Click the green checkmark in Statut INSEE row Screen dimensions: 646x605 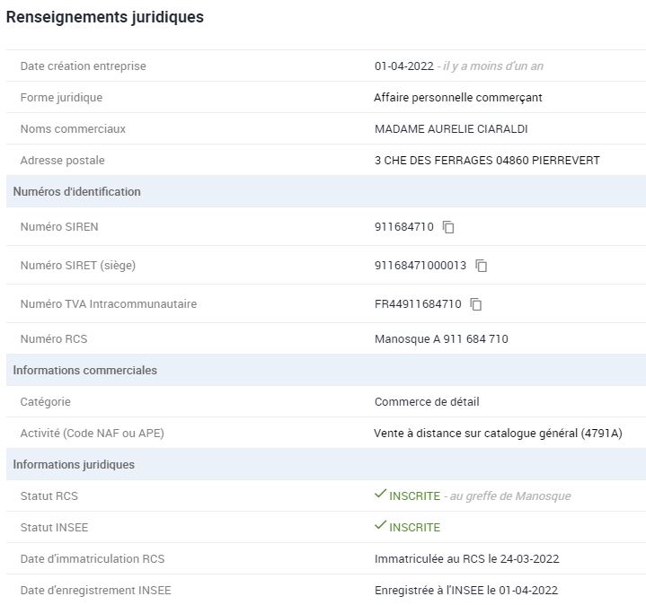(380, 526)
